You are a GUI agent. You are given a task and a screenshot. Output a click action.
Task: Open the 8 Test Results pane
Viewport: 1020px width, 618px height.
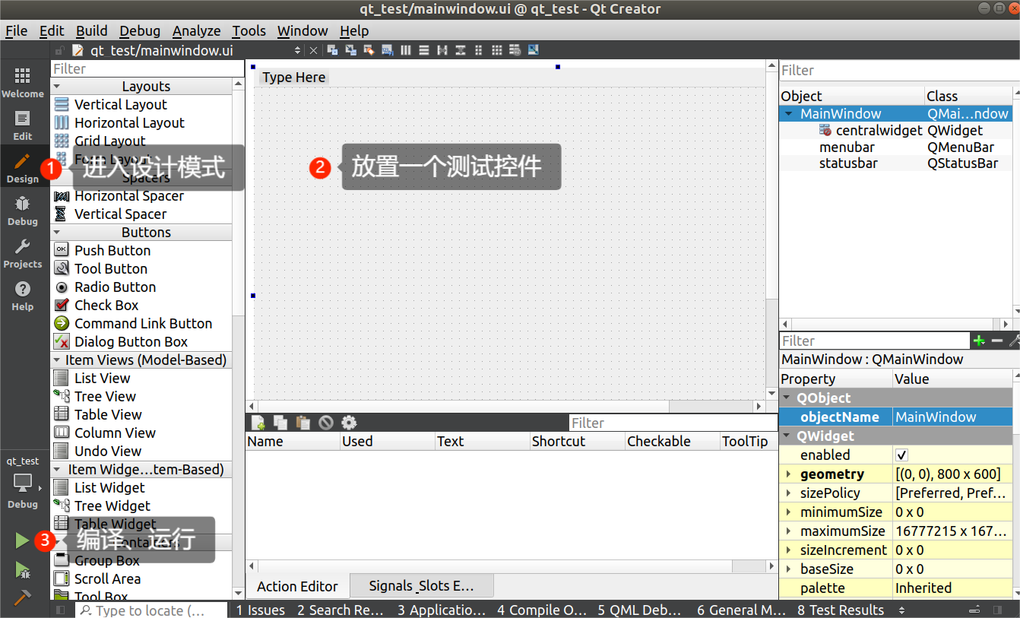click(841, 610)
